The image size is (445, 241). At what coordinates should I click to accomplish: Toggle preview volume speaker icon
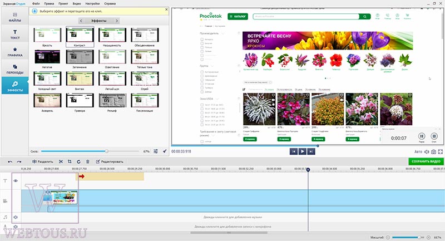pos(427,152)
